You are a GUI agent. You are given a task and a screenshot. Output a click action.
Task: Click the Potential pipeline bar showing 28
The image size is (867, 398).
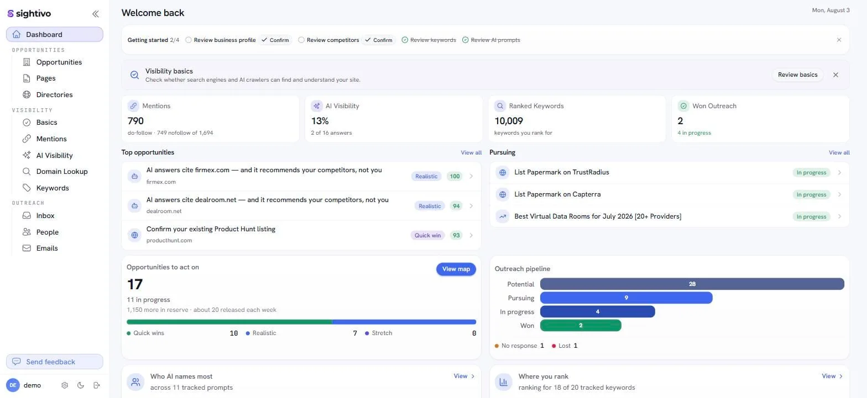tap(692, 284)
